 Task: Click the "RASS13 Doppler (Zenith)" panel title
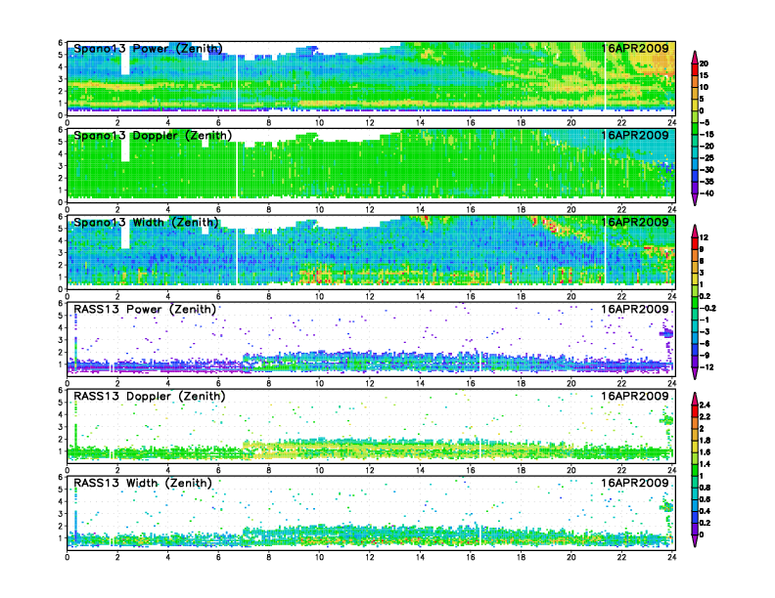pyautogui.click(x=150, y=396)
